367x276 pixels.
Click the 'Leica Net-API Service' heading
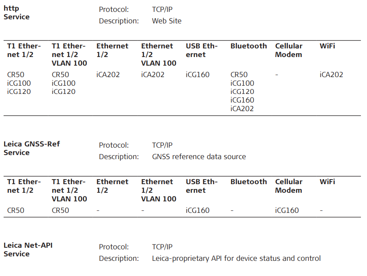[x=28, y=249]
